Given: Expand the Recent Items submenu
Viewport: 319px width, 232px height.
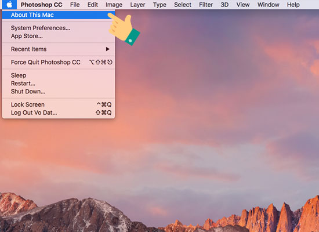Looking at the screenshot, I should coord(59,49).
